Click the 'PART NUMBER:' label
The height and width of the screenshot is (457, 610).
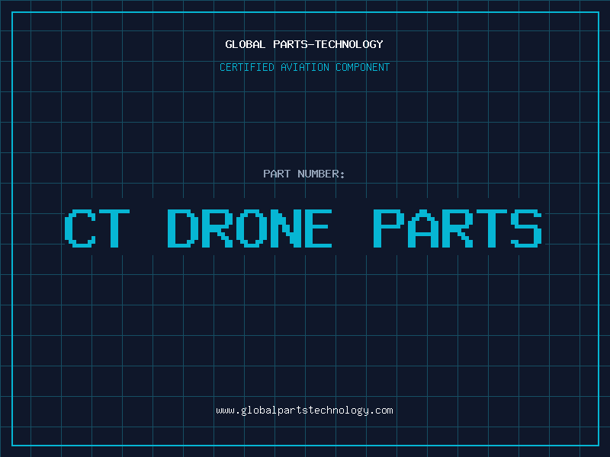304,174
